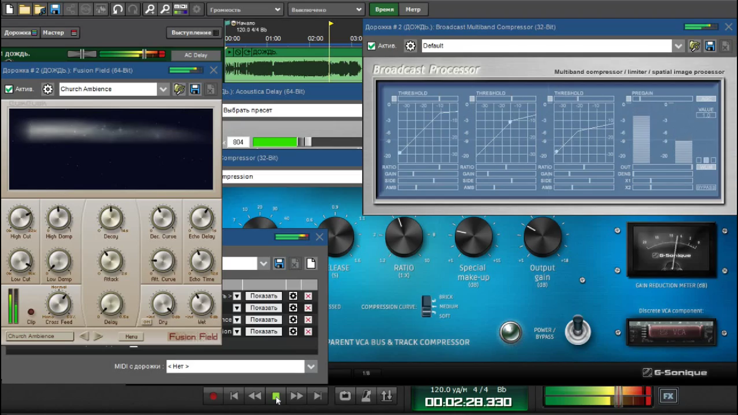
Task: Switch timeline to Метр mode
Action: [413, 9]
